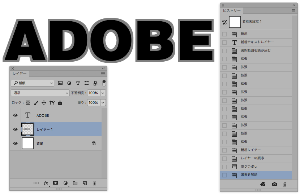Filter layers by adjustment layer icon
The height and width of the screenshot is (194, 300).
(x=69, y=83)
